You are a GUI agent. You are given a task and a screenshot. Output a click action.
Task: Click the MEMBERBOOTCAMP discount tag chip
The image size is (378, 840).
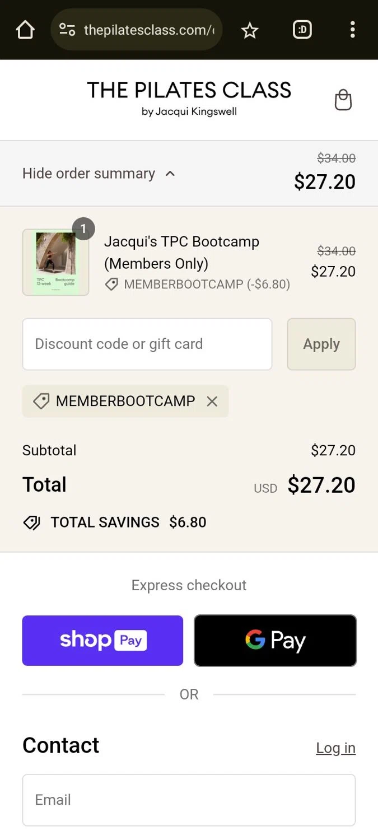click(118, 401)
